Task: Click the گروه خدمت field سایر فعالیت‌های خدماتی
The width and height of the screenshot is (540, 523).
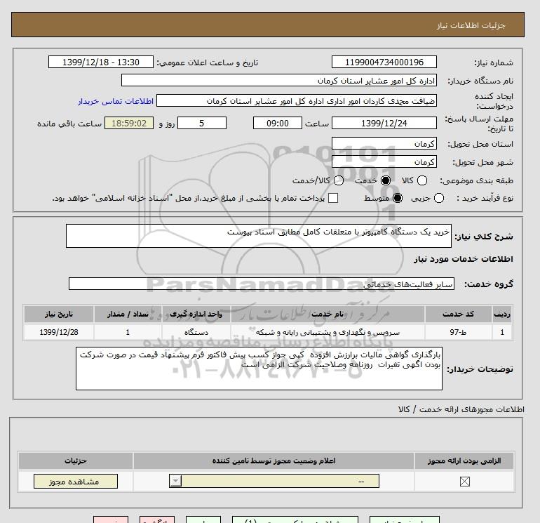Action: 262,284
